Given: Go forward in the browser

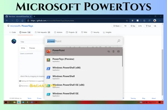Looking at the screenshot, I should pyautogui.click(x=12, y=21).
